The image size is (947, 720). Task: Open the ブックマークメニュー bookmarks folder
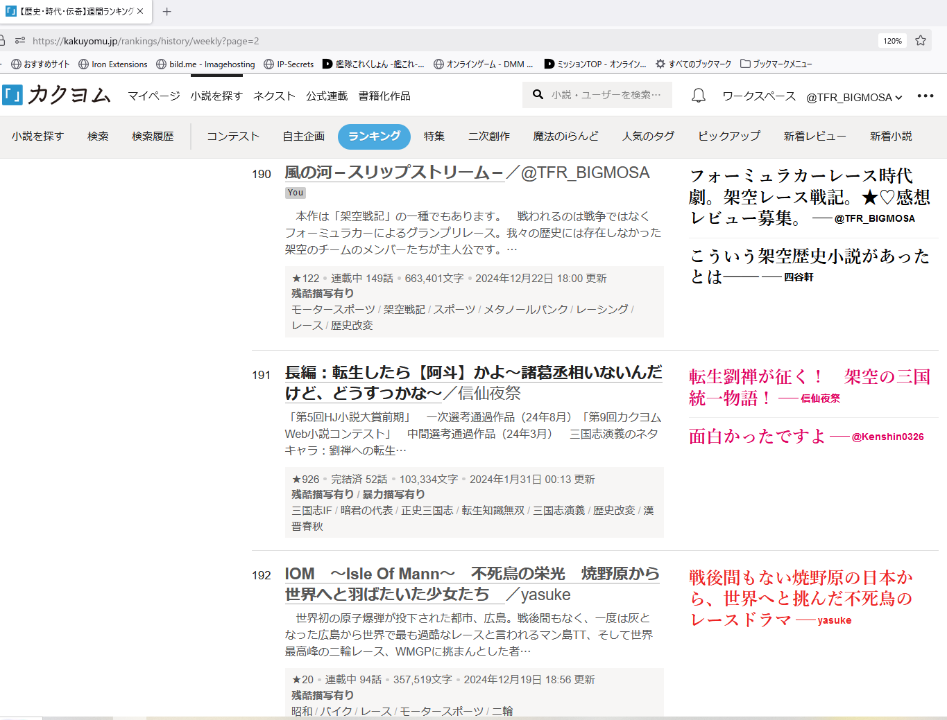776,64
